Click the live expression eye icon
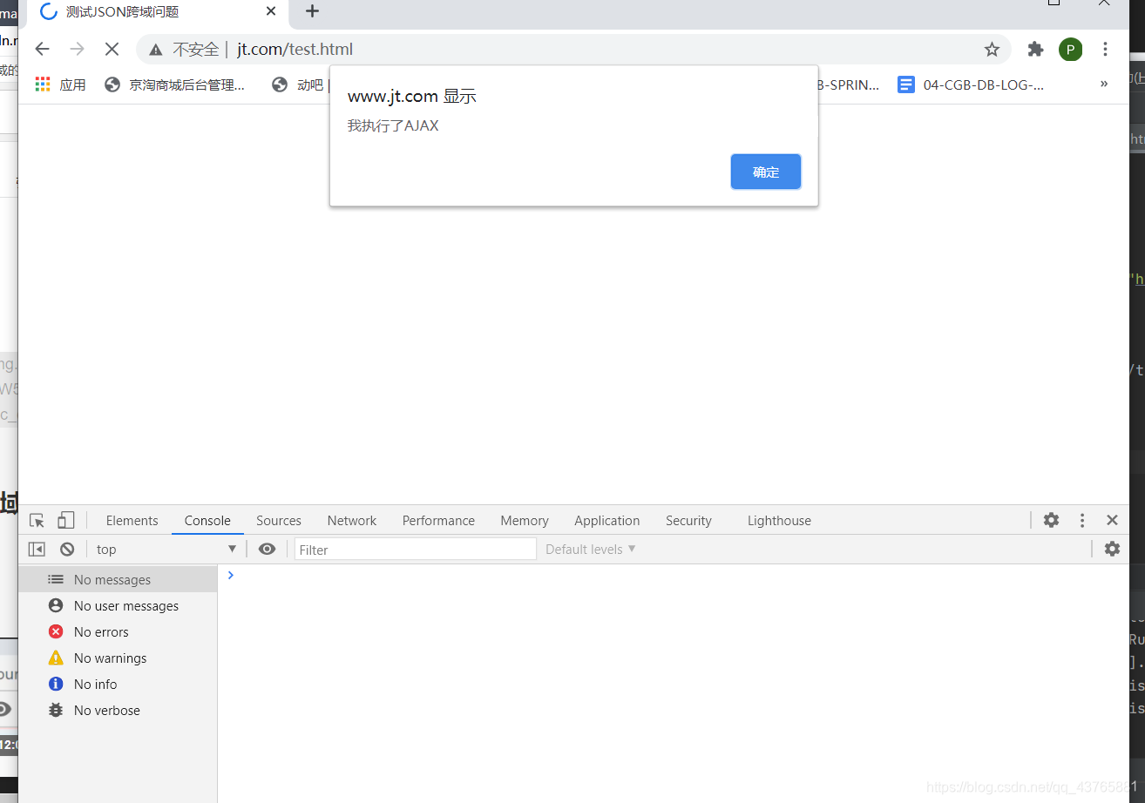 coord(268,549)
